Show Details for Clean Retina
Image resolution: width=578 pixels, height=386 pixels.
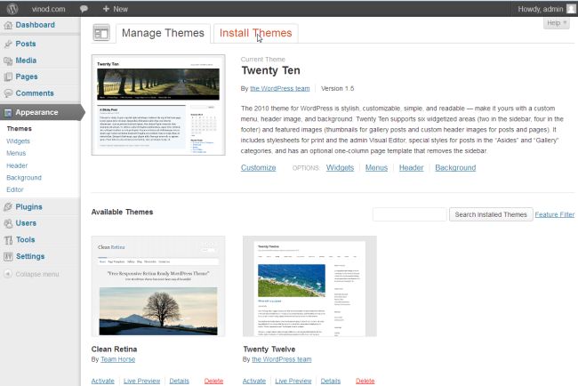tap(179, 381)
